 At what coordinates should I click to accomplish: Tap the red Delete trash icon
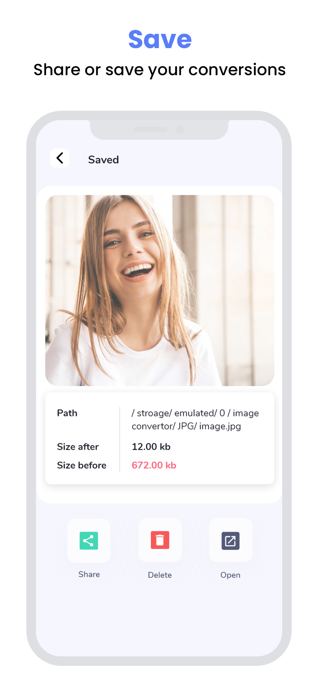[160, 540]
